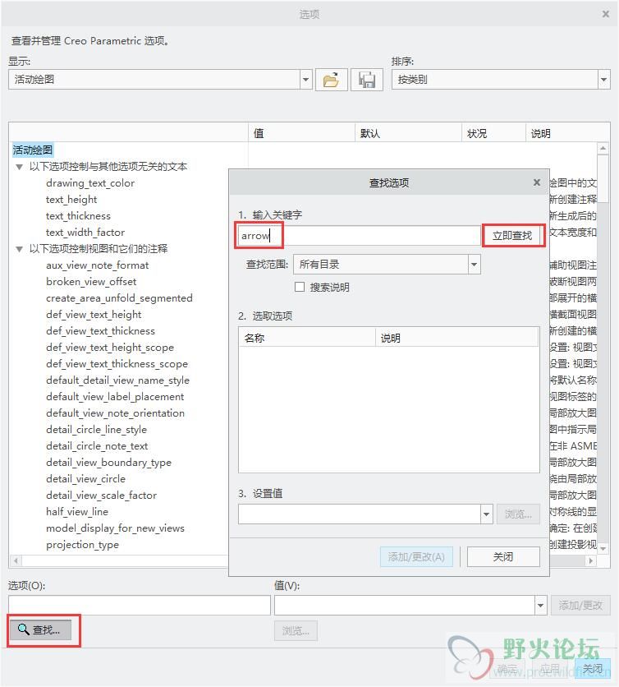The width and height of the screenshot is (619, 687).
Task: Select text_thickness option
Action: [78, 216]
